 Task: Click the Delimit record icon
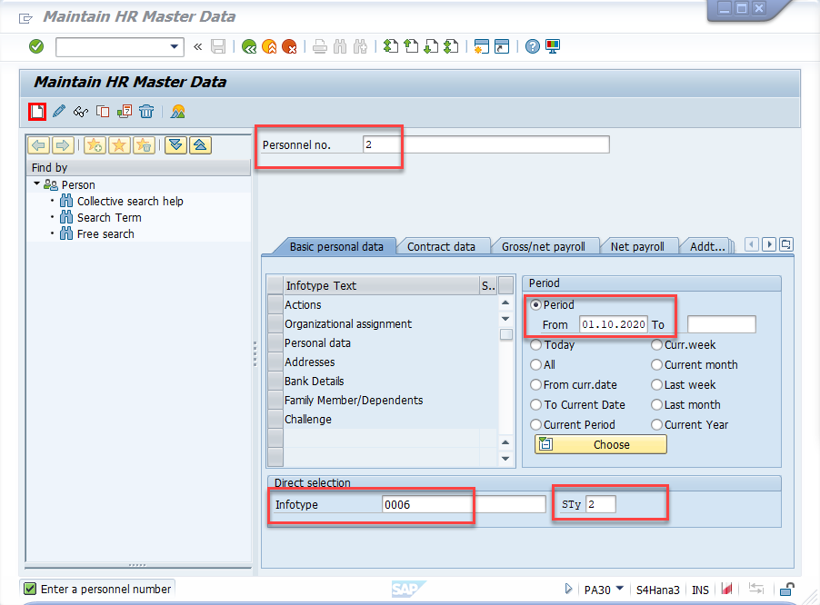pos(125,112)
